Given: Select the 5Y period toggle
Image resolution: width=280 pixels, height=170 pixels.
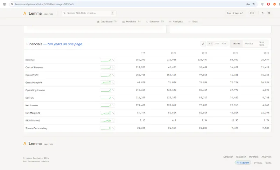Looking at the screenshot, I should (x=211, y=44).
